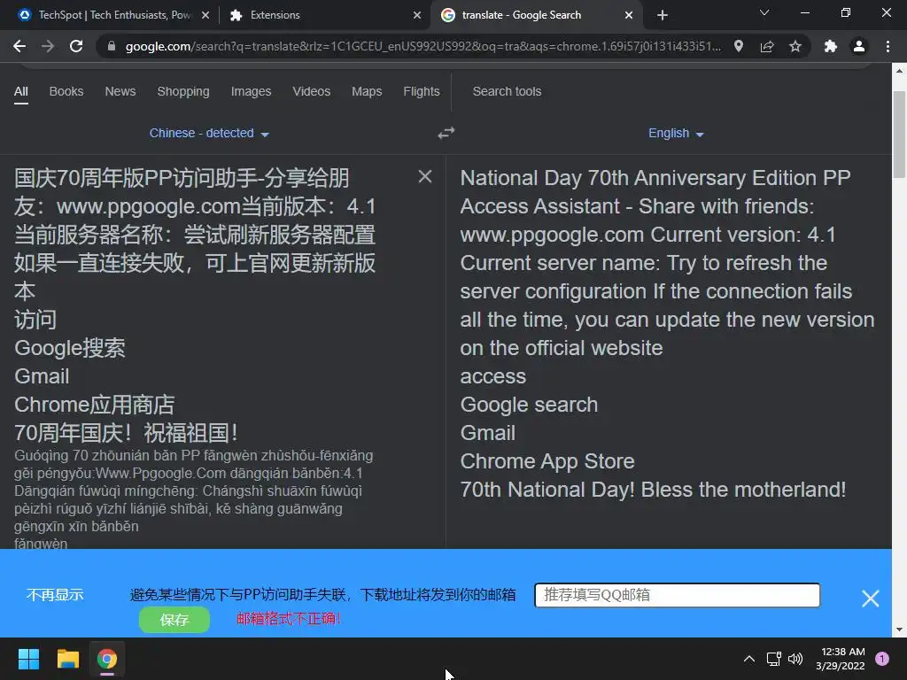Open the source language dropdown Chinese - detected

[209, 133]
